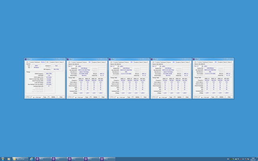The height and width of the screenshot is (161, 258).
Task: Switch to SPD tab in leftmost CPU-Z window
Action: click(47, 62)
